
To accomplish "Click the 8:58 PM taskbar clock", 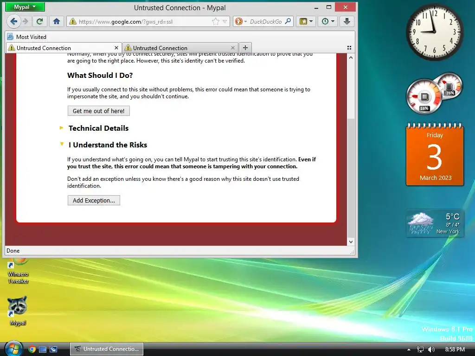I will click(x=455, y=350).
